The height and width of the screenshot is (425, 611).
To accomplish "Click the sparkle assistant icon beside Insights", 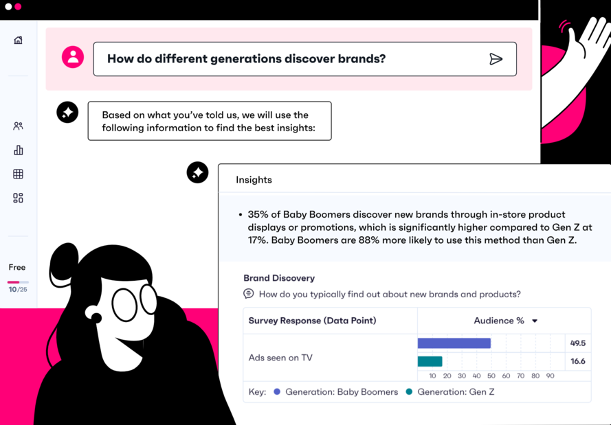I will pos(197,172).
